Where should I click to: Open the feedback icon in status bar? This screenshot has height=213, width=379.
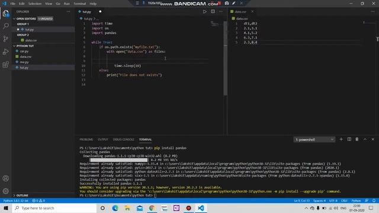(367, 201)
